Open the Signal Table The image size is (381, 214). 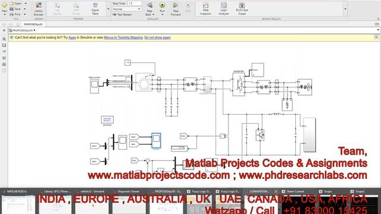(95, 9)
